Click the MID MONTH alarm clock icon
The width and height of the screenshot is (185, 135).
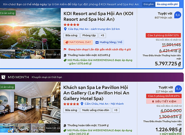pyautogui.click(x=3, y=77)
